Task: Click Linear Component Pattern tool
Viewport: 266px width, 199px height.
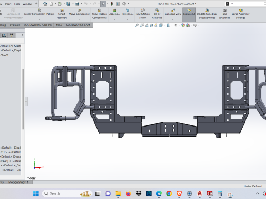Action: pos(39,12)
